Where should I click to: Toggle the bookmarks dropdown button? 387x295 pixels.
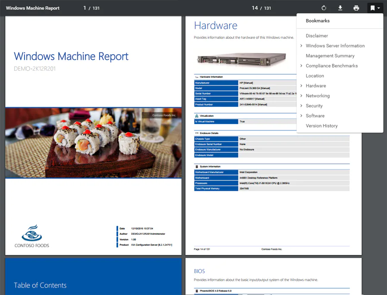click(375, 8)
